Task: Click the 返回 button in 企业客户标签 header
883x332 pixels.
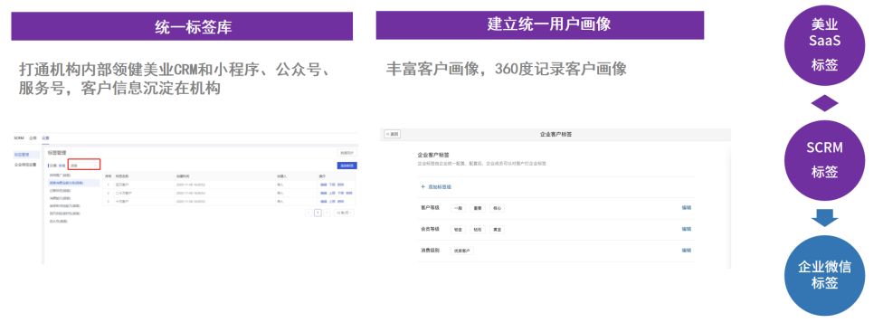Action: [392, 134]
